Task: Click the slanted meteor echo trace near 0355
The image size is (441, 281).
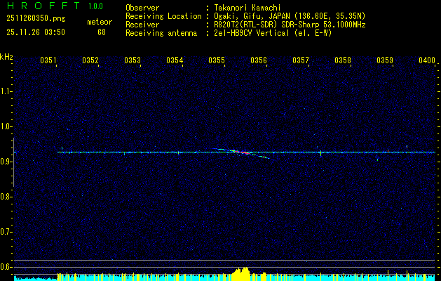Action: [x=241, y=152]
